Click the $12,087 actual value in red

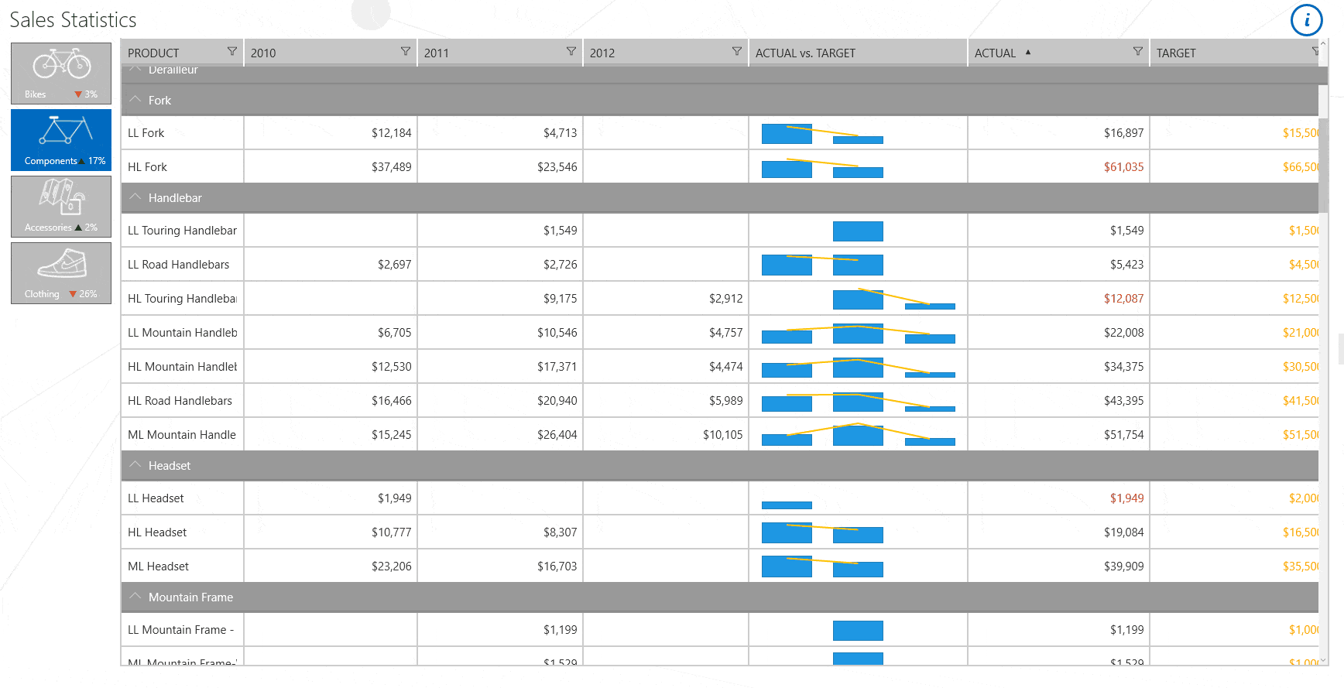tap(1123, 299)
